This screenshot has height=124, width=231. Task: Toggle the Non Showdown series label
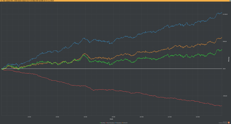(x=111, y=123)
